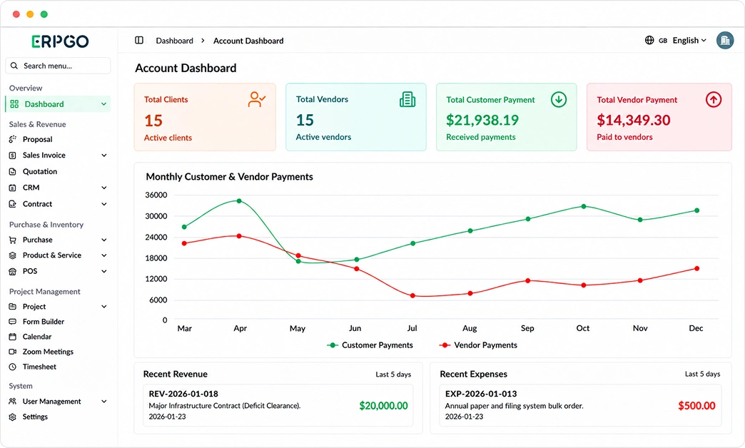Click the Project icon in sidebar
The image size is (745, 448).
tap(13, 307)
